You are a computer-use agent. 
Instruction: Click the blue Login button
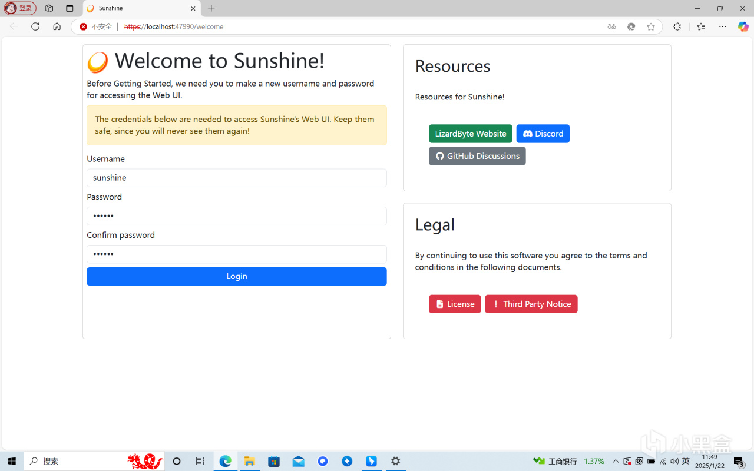[237, 277]
